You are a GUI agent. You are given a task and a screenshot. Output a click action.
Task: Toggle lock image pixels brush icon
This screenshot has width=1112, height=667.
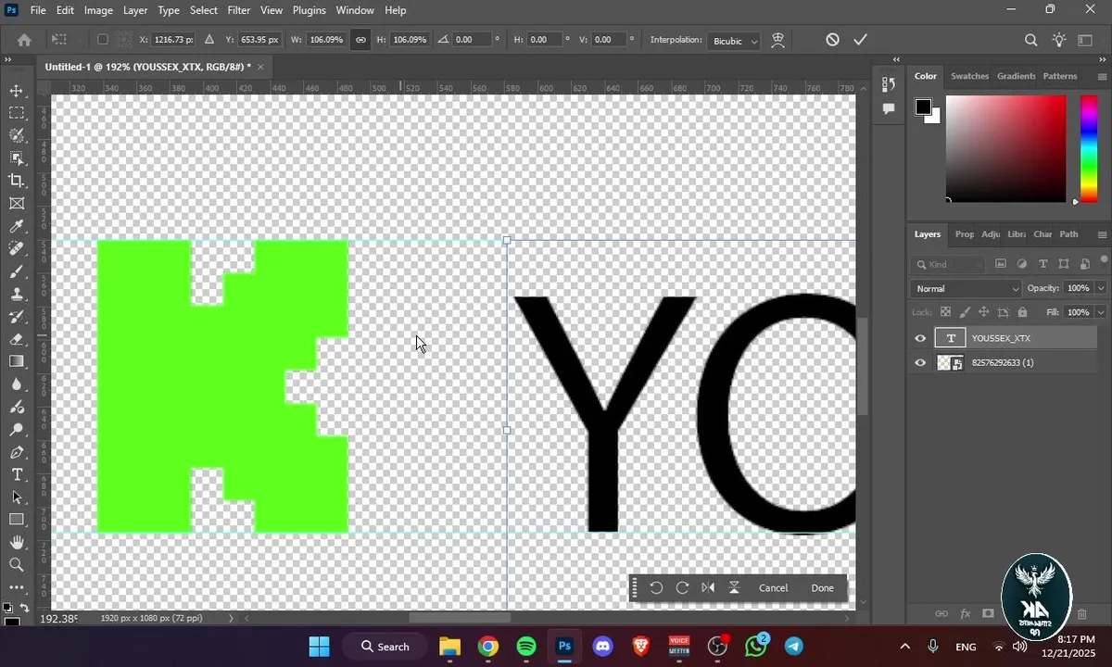[x=965, y=313]
